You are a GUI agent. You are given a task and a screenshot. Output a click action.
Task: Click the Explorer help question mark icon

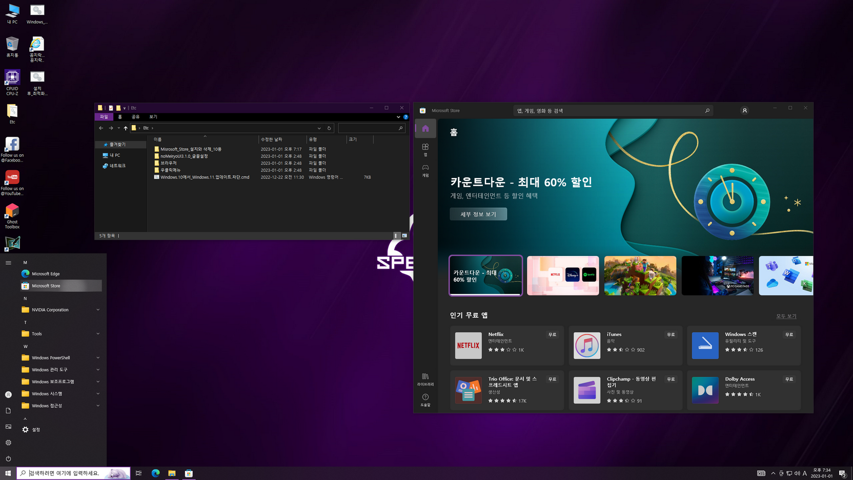click(405, 117)
